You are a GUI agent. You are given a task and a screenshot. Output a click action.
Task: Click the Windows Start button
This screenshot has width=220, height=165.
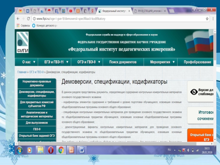click(20, 150)
